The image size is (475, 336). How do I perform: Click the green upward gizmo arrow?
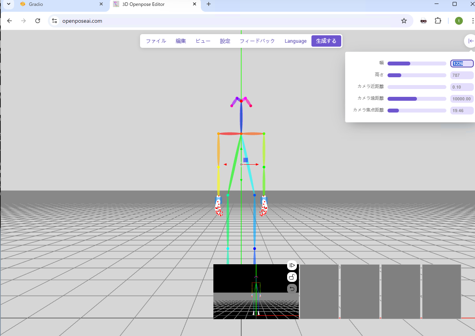click(x=241, y=149)
